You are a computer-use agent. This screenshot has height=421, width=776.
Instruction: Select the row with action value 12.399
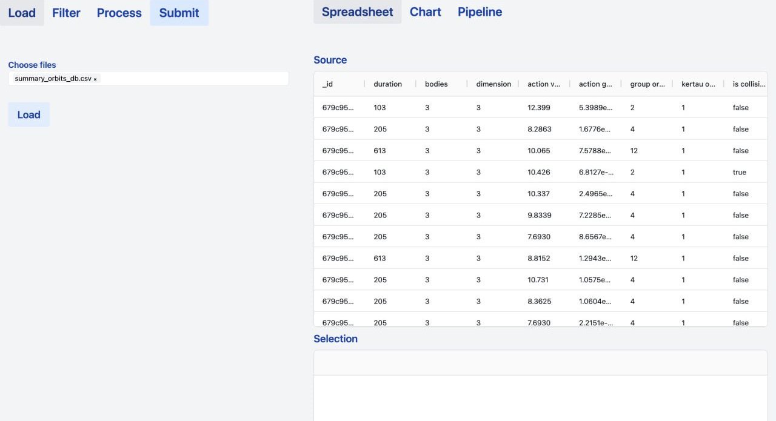[x=540, y=107]
